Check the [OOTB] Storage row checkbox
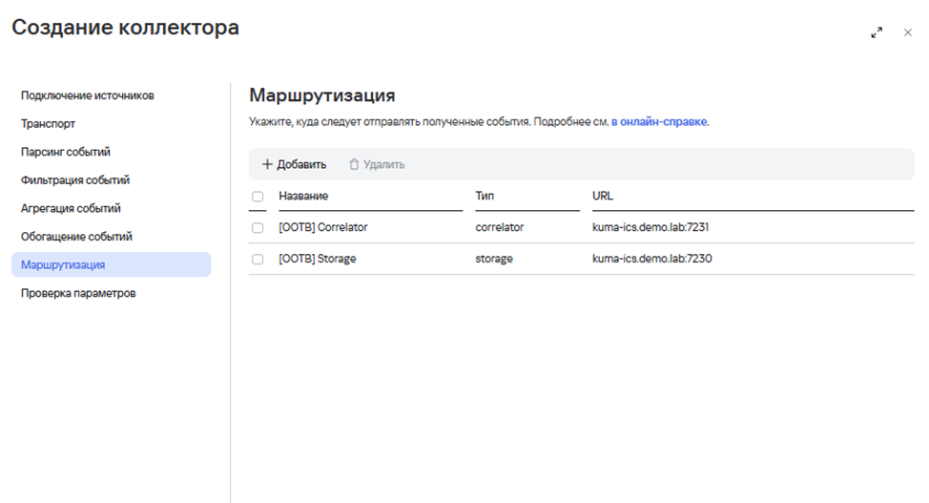 [257, 260]
